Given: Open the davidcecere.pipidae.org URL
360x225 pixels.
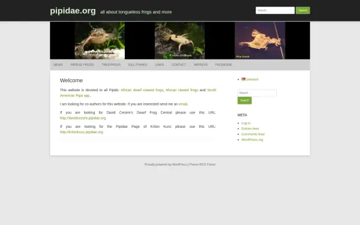Looking at the screenshot, I should coord(83,118).
